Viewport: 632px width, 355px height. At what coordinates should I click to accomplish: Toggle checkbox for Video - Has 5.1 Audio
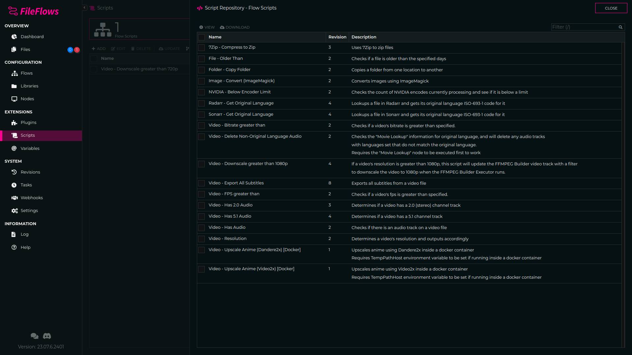(201, 216)
